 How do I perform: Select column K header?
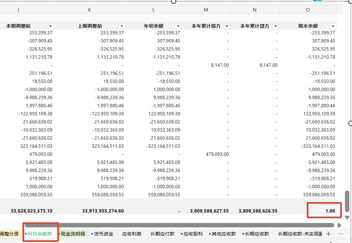(x=90, y=10)
